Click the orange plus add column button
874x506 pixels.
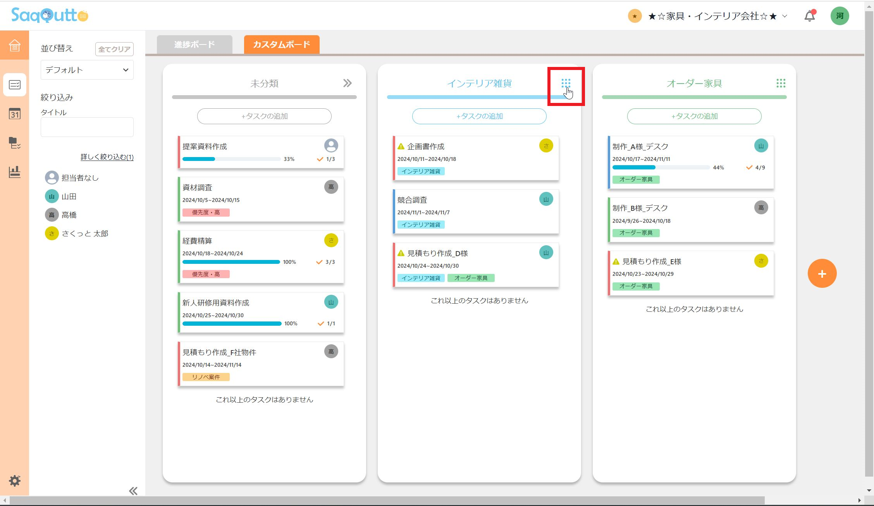[x=822, y=274]
